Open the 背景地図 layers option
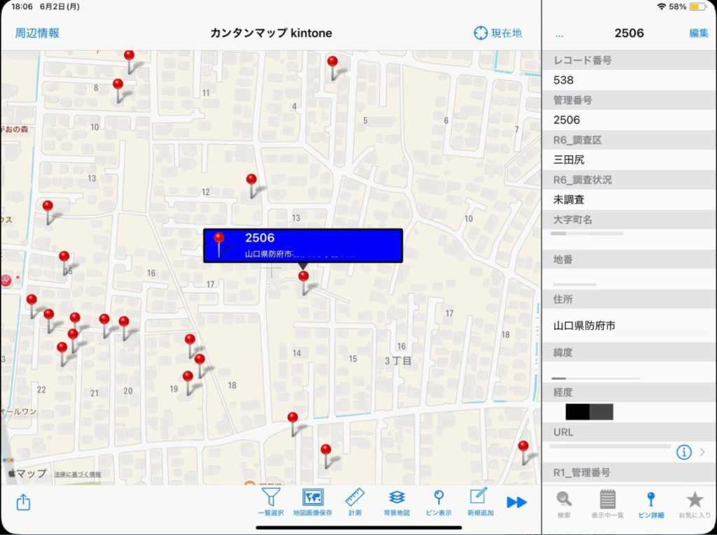 (396, 501)
